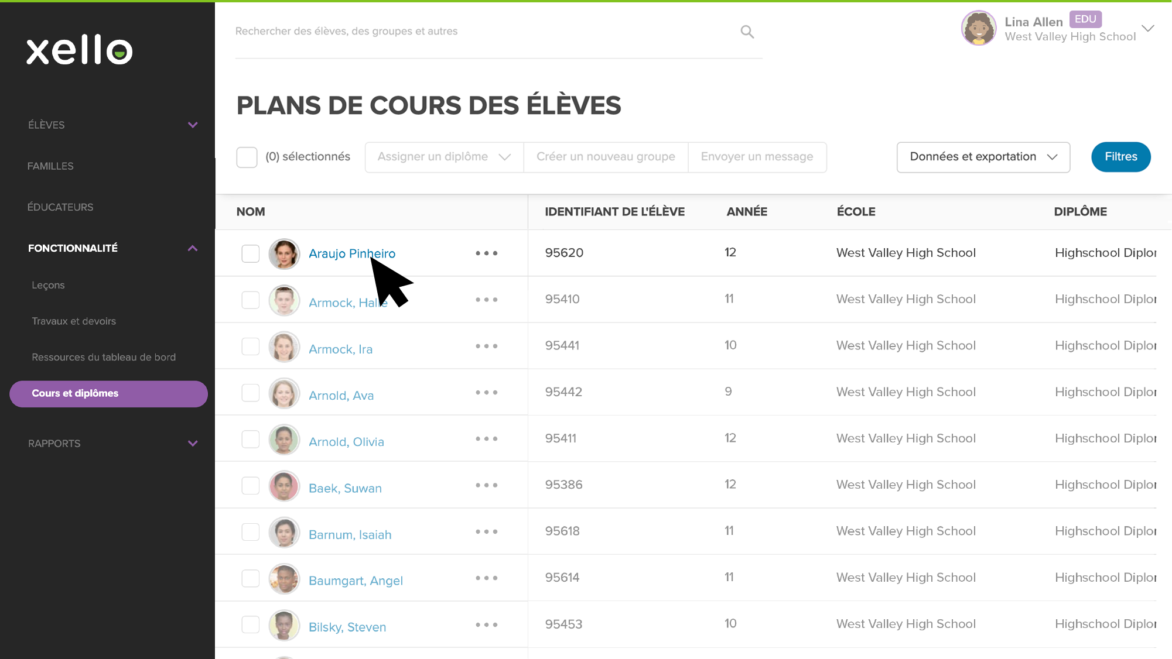1172x659 pixels.
Task: Click the ANNÉE column header
Action: tap(747, 212)
